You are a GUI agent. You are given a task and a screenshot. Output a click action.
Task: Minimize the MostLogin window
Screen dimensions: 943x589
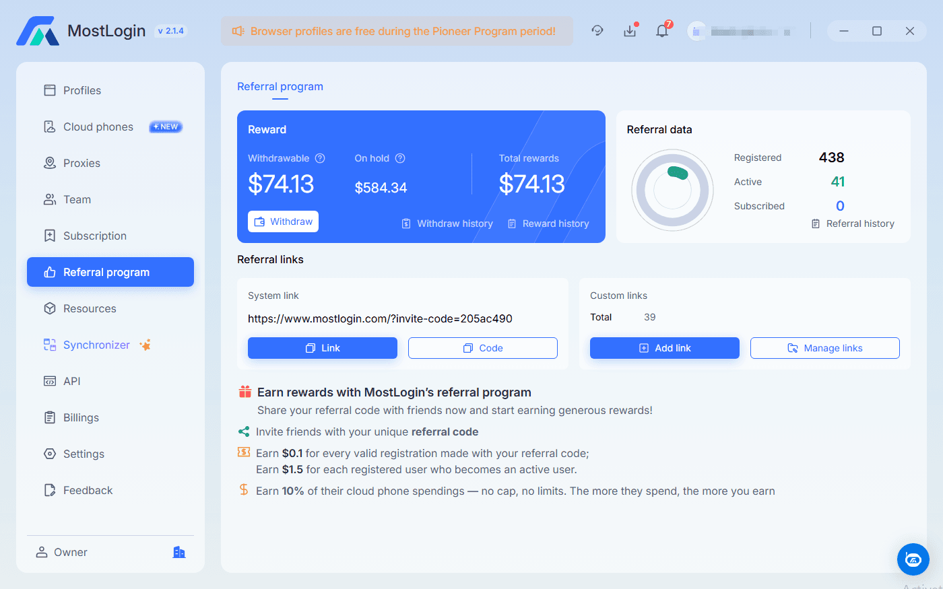(844, 31)
